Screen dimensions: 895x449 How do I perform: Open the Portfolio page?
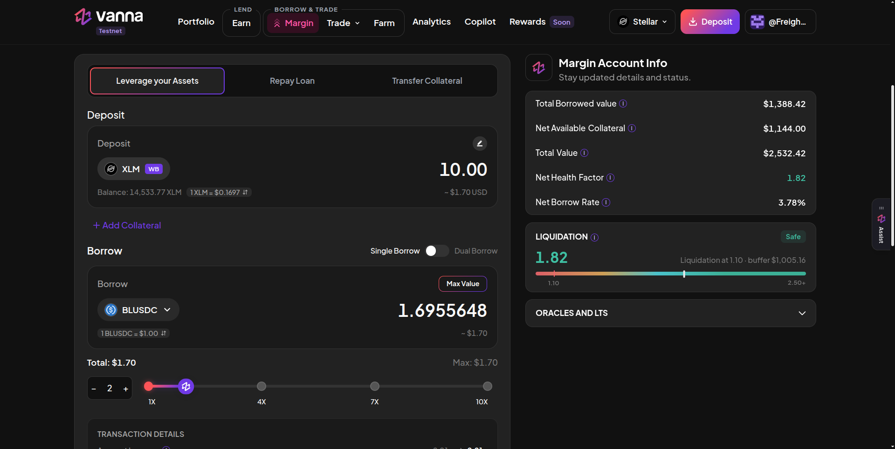(x=196, y=22)
